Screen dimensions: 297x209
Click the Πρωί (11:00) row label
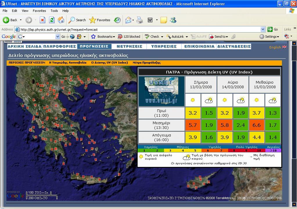161,113
